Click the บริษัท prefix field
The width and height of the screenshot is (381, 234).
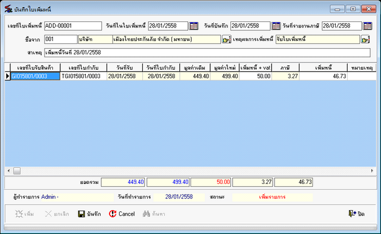click(95, 39)
